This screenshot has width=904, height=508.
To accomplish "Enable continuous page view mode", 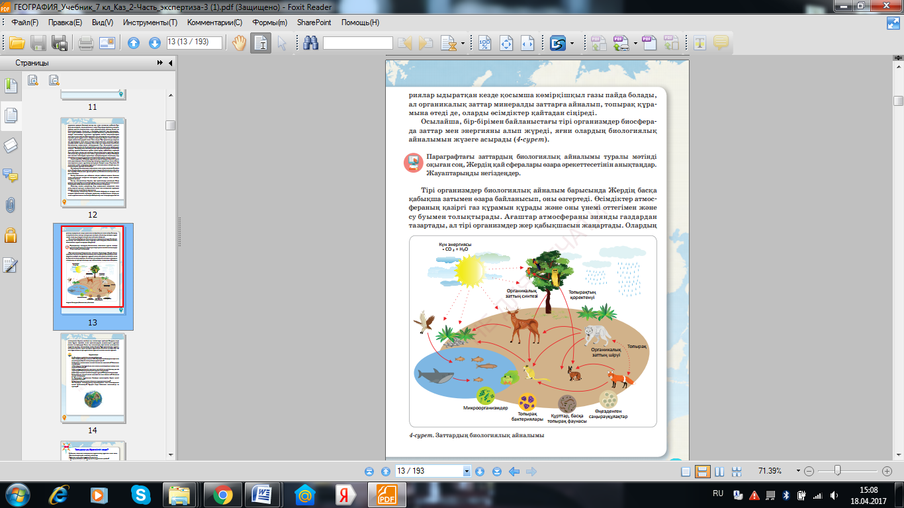I will (702, 472).
